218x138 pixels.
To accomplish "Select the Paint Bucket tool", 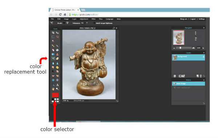I will (x=57, y=50).
